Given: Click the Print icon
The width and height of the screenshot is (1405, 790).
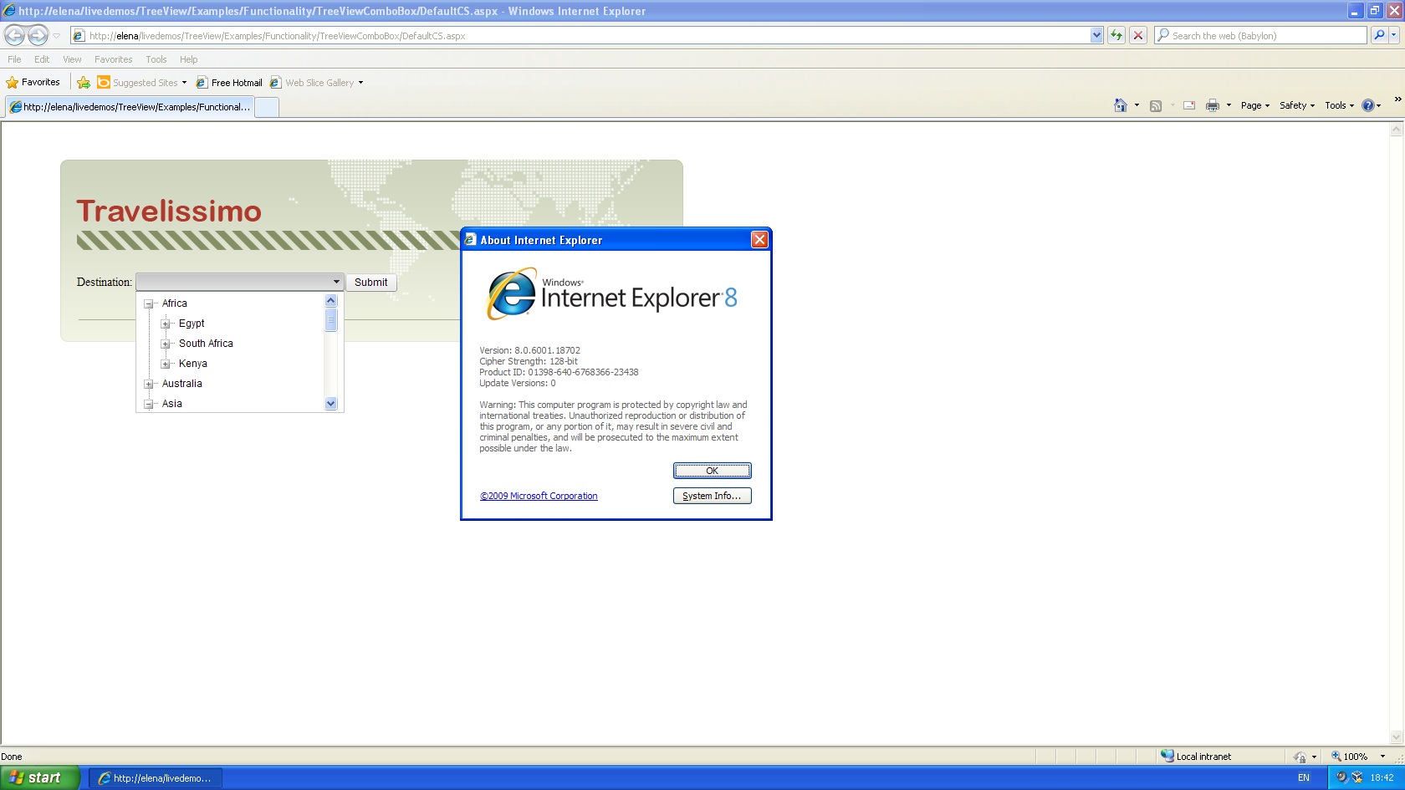Looking at the screenshot, I should [1213, 105].
